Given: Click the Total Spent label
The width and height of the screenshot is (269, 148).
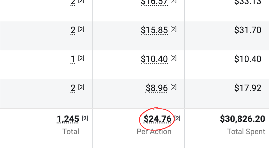Looking at the screenshot, I should point(246,132).
